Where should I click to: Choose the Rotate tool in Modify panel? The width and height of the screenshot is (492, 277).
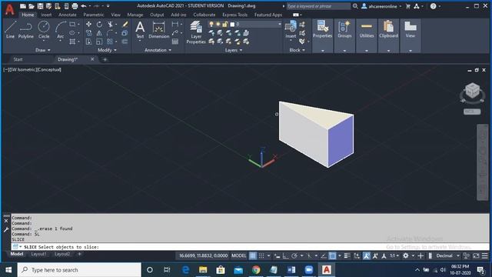click(x=99, y=25)
